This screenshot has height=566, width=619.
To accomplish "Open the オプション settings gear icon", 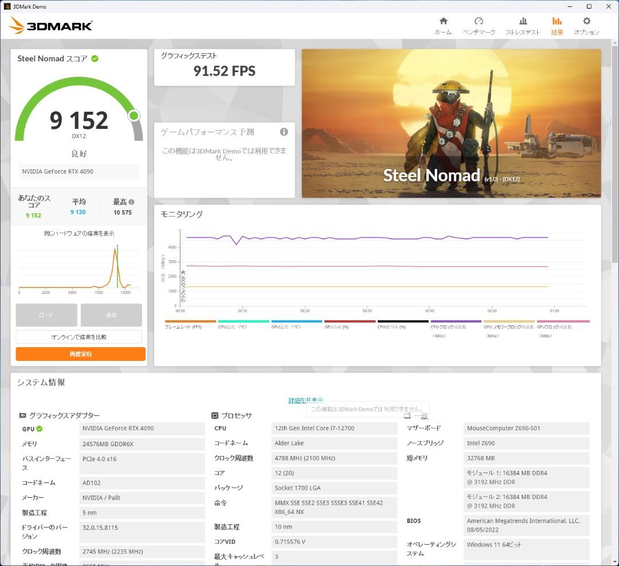I will coord(586,24).
